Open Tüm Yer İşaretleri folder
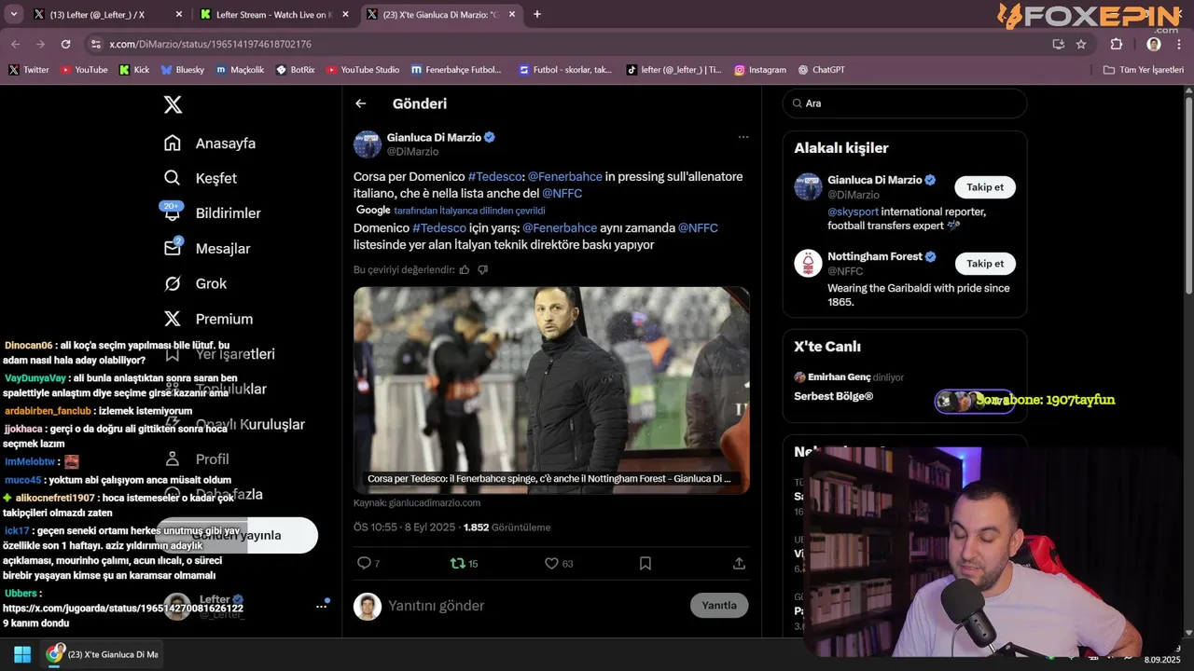Image resolution: width=1194 pixels, height=671 pixels. pos(1144,70)
